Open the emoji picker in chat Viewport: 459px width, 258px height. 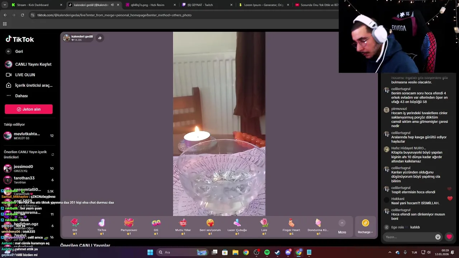(x=438, y=237)
